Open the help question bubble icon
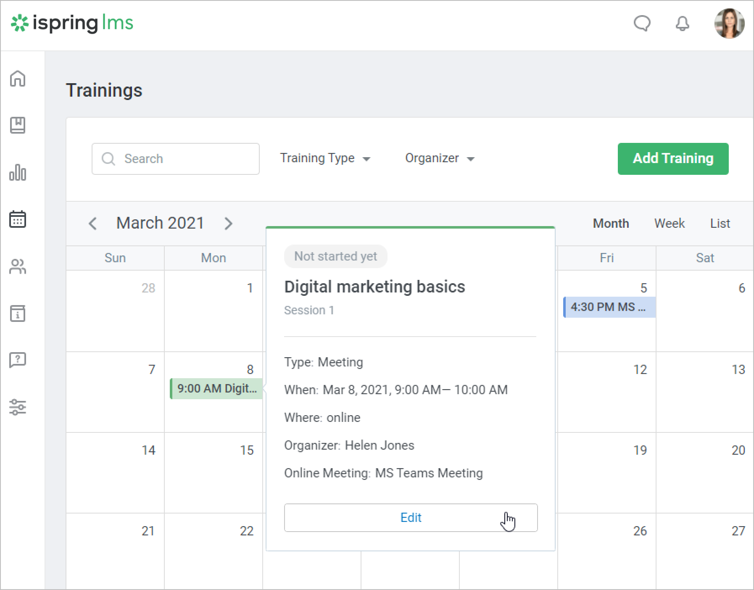This screenshot has height=590, width=754. click(18, 360)
